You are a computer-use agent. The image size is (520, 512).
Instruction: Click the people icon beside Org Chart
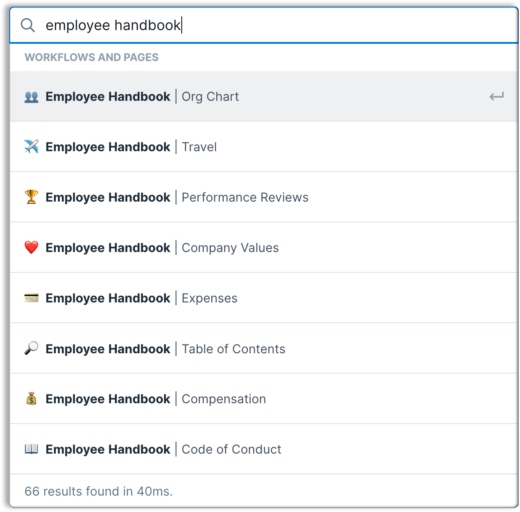[x=31, y=97]
